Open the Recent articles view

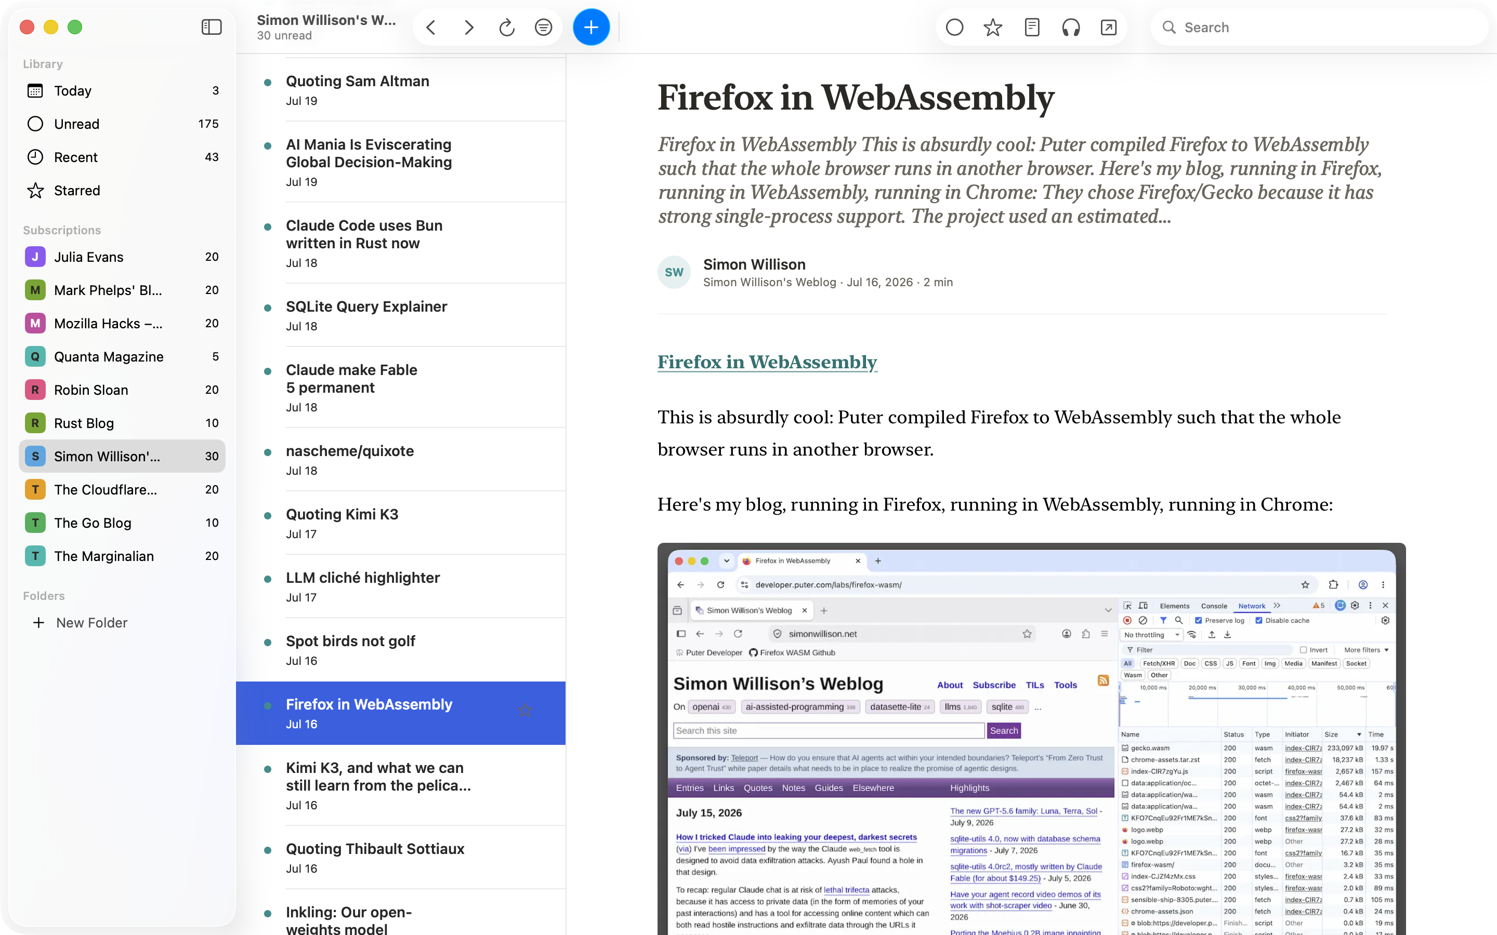point(122,157)
